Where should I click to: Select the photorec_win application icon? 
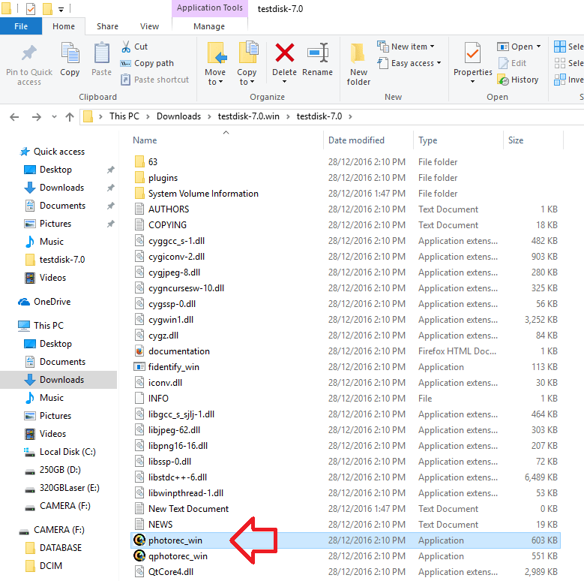pyautogui.click(x=139, y=540)
